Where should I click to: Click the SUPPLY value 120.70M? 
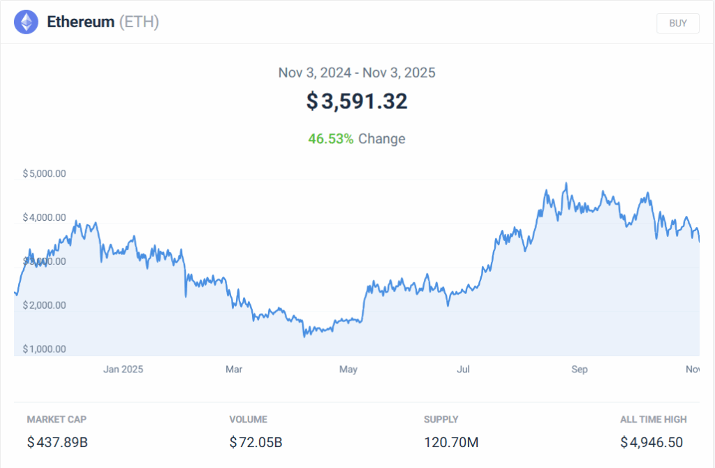pos(451,442)
